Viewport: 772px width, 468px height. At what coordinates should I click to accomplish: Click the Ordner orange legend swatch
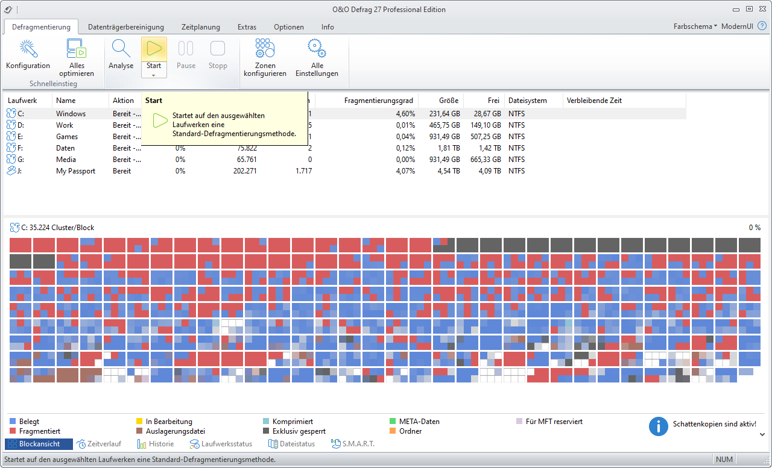coord(393,431)
